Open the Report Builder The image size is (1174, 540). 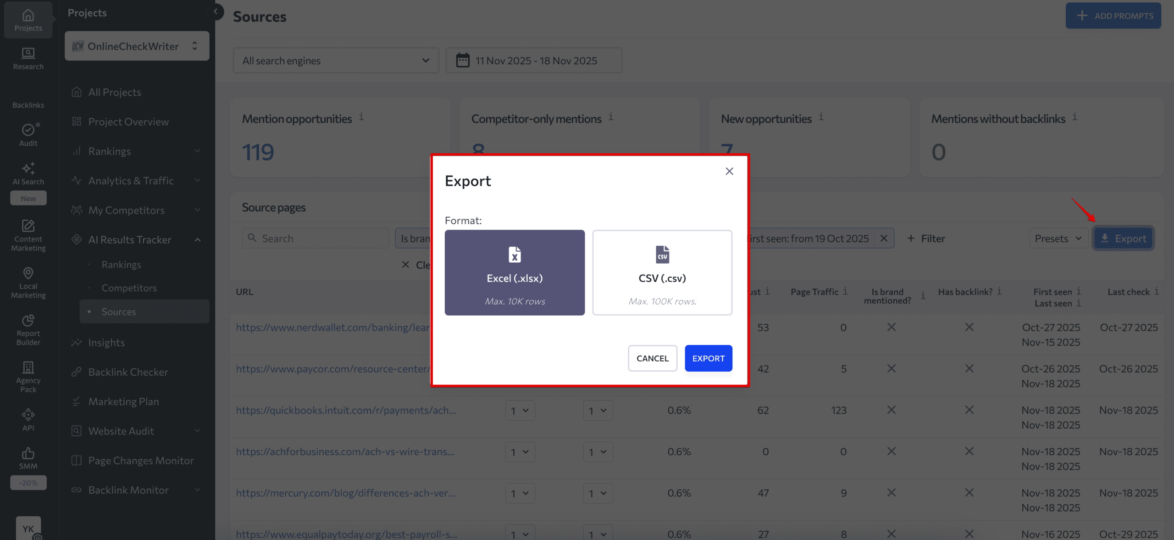tap(28, 330)
